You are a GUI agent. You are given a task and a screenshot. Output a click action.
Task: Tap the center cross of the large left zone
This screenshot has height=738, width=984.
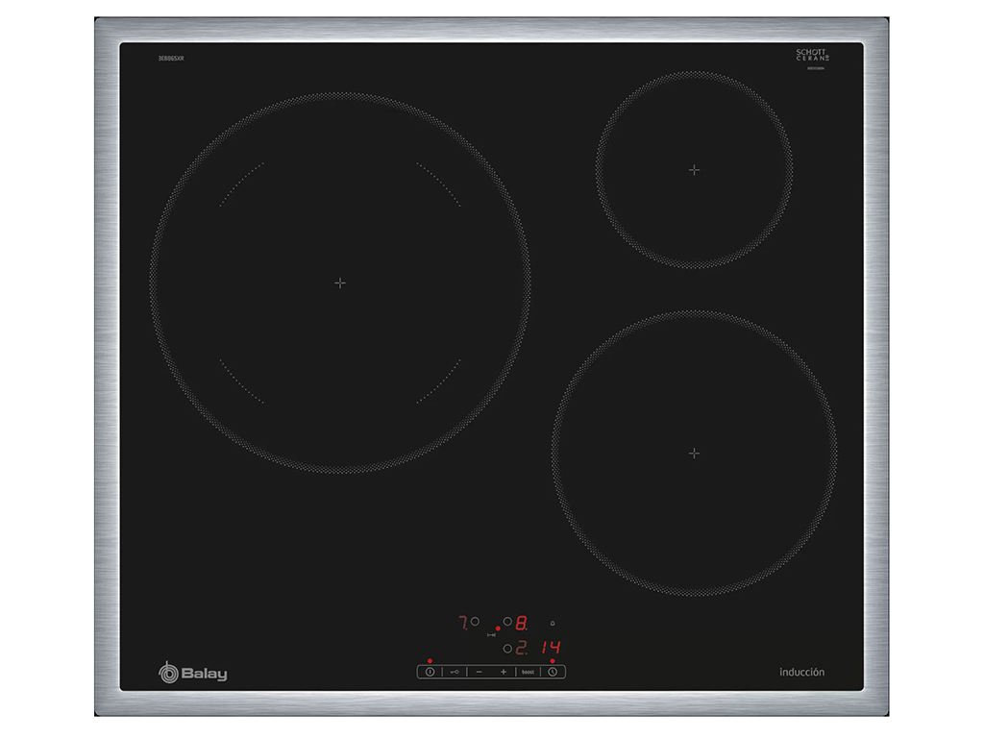pyautogui.click(x=340, y=283)
